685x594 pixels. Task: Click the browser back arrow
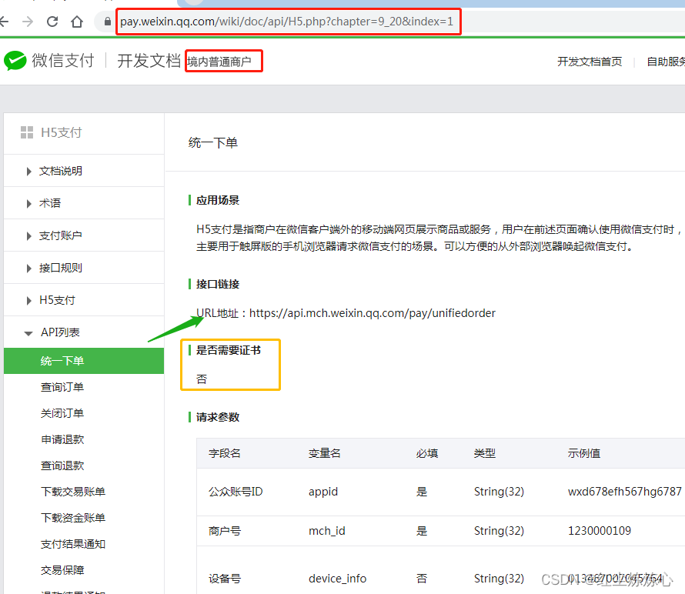pos(4,22)
